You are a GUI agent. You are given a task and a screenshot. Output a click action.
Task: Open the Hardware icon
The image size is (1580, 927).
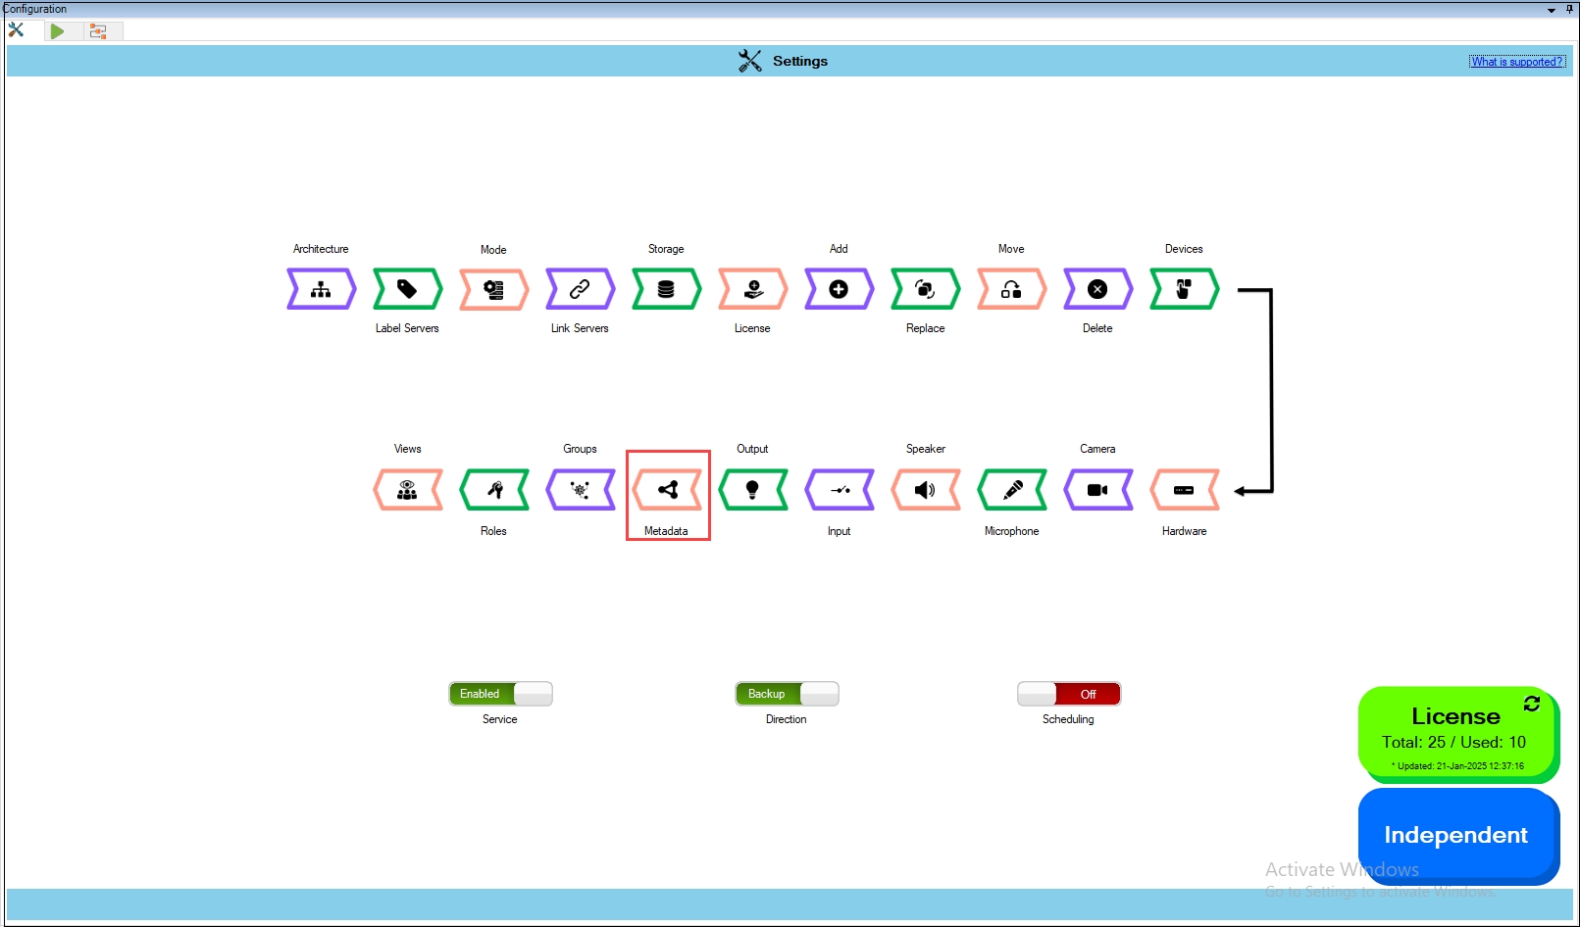pos(1184,490)
